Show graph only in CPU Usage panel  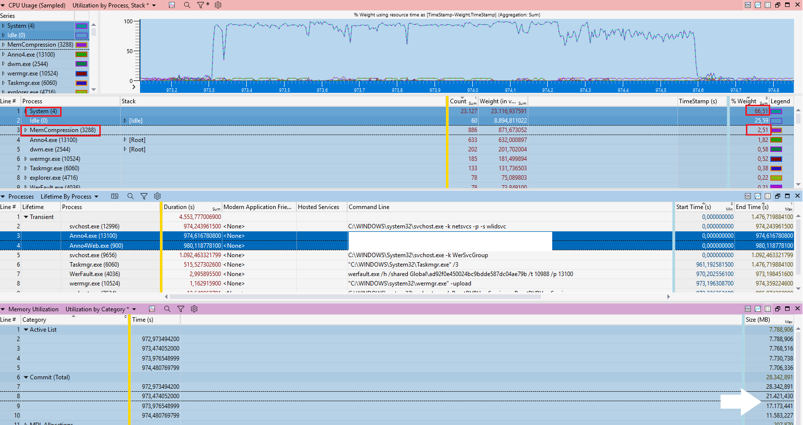click(x=758, y=5)
